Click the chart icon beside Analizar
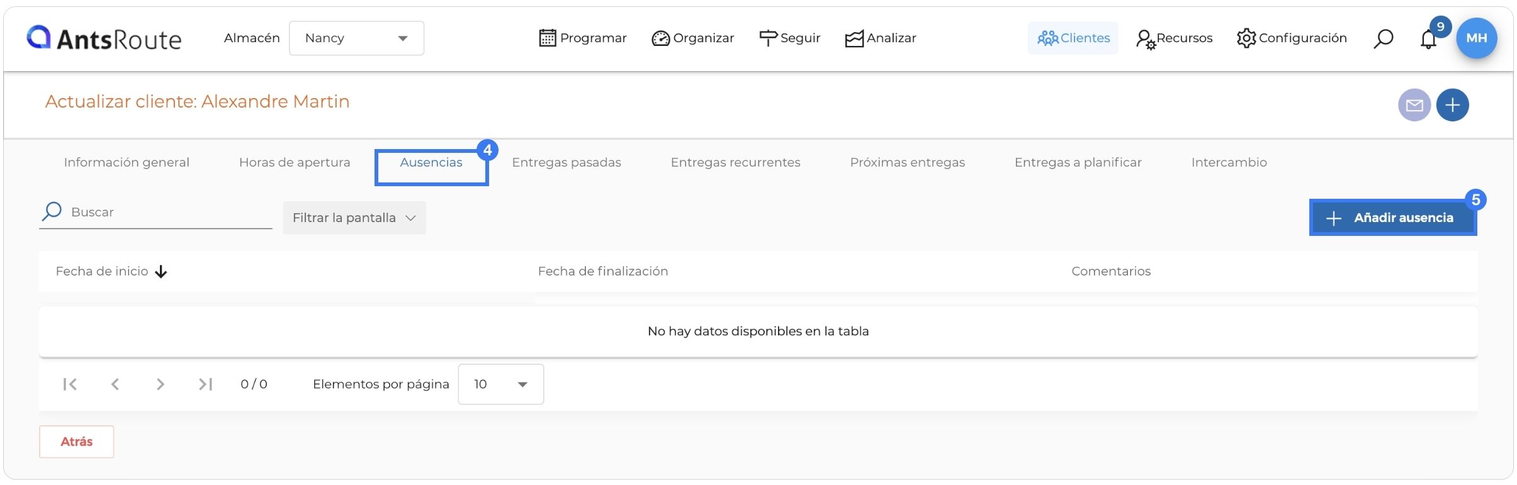 click(x=854, y=39)
